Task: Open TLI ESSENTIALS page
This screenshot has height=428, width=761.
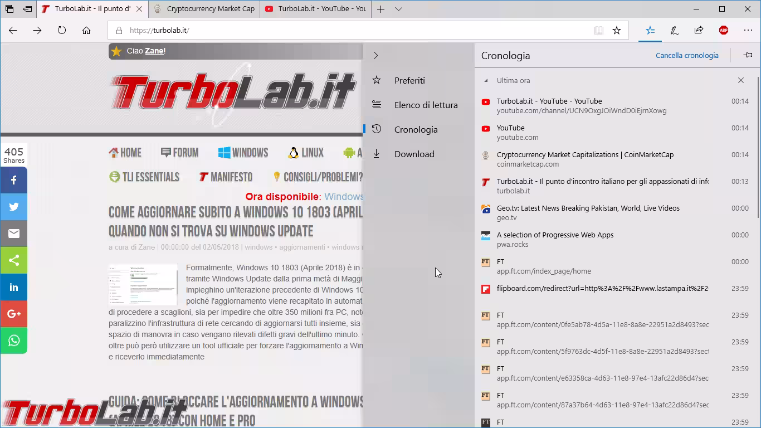Action: [144, 177]
